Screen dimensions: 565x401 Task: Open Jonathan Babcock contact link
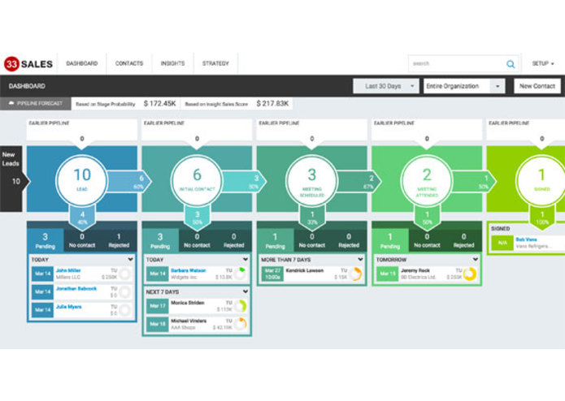76,289
